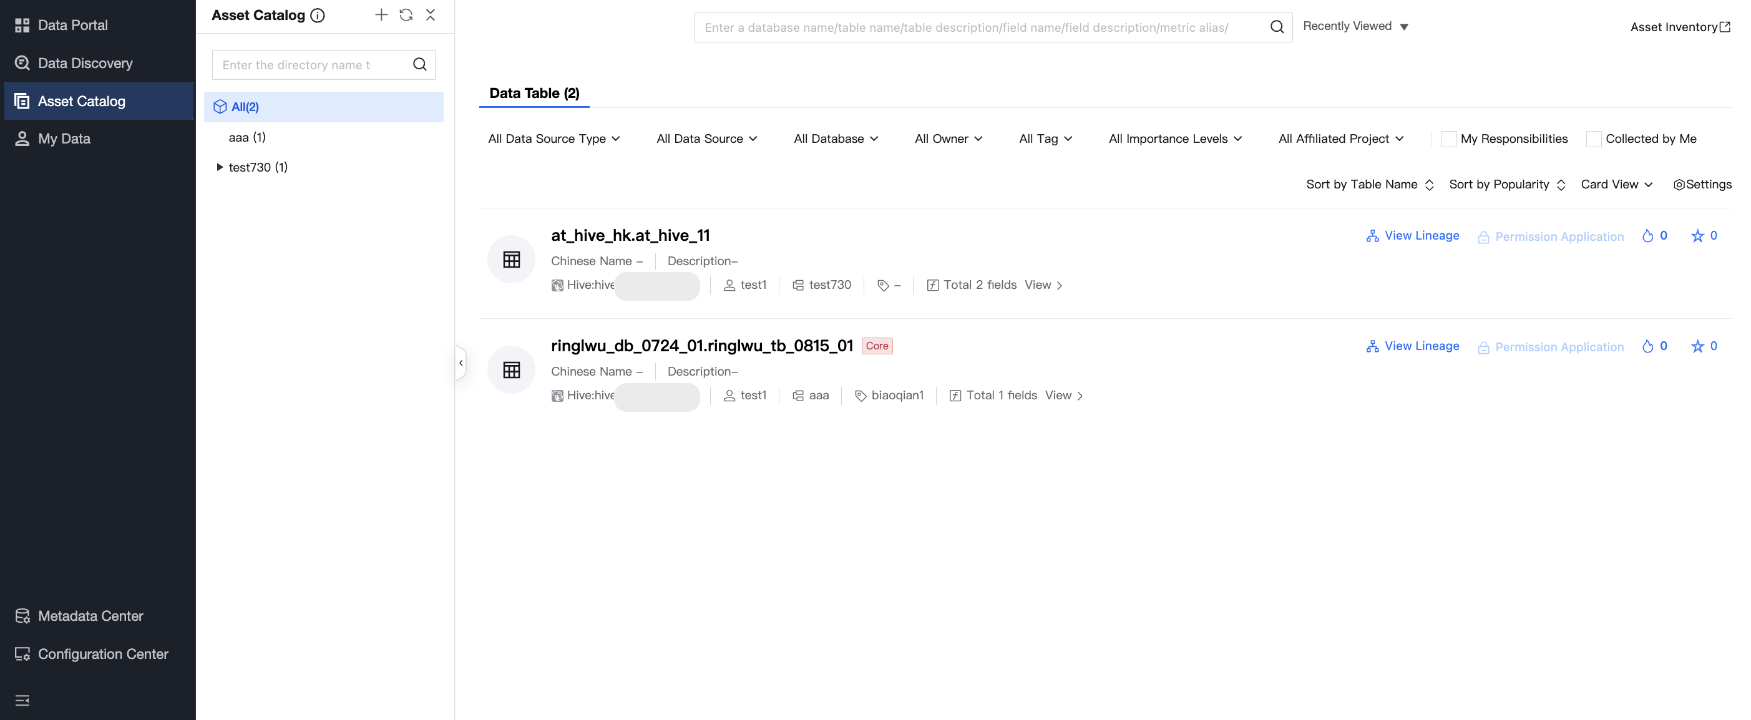Collapse the sidebar with bottom menu icon
The image size is (1751, 720).
(x=22, y=700)
